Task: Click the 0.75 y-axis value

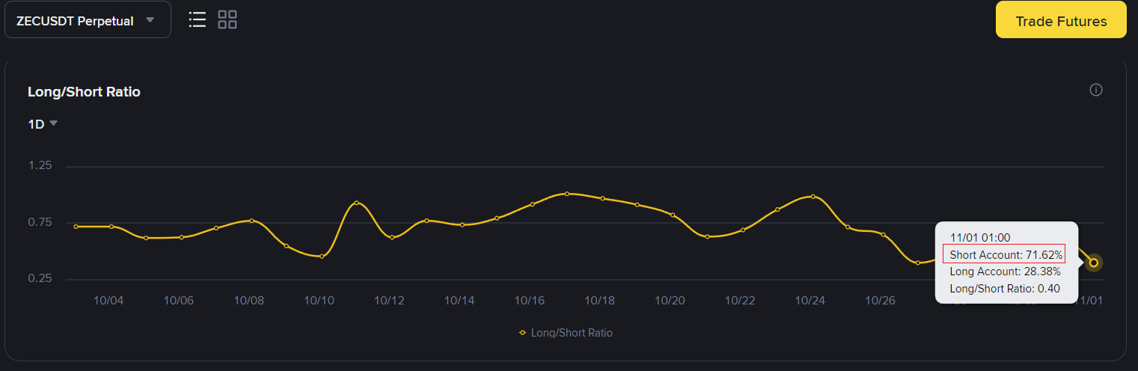Action: [40, 222]
